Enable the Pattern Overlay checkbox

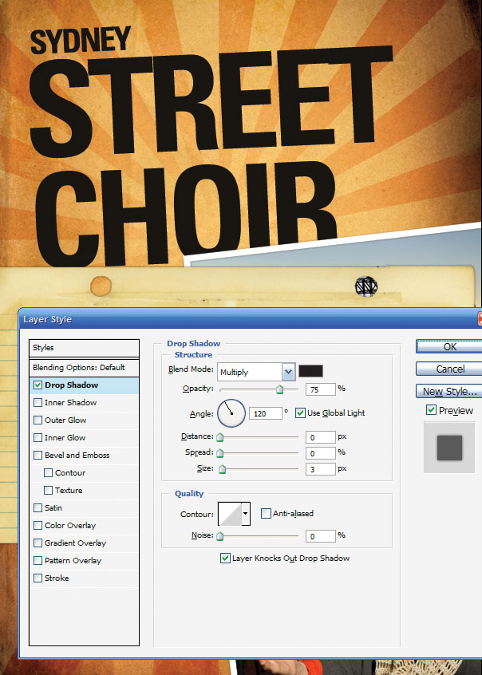tap(38, 560)
